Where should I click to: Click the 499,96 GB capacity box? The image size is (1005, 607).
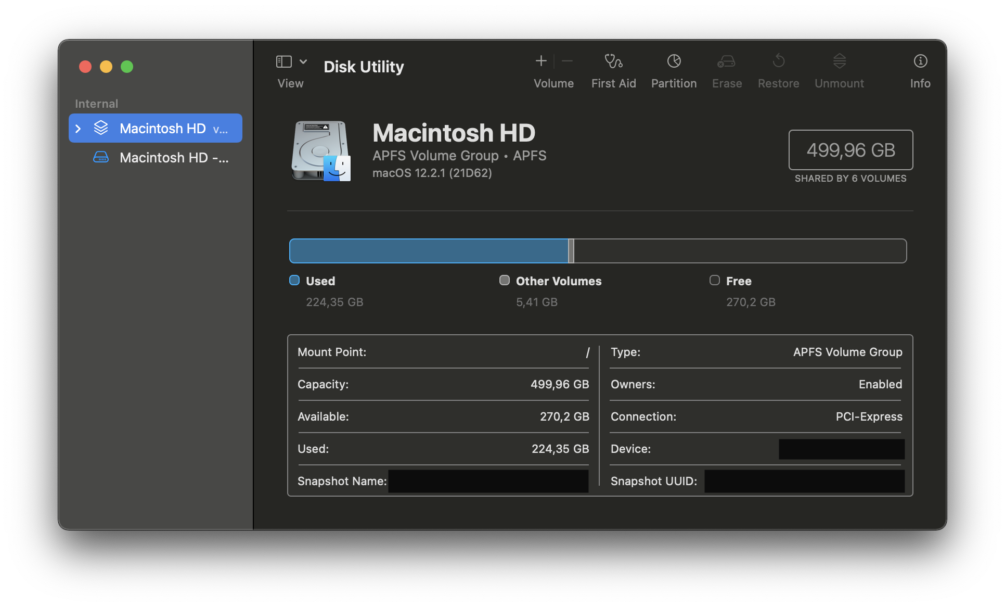[851, 150]
